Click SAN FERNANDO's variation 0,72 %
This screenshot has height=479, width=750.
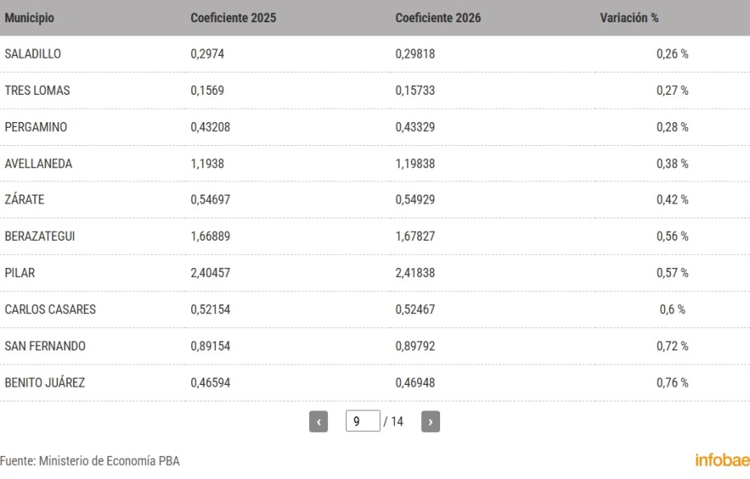[672, 345]
